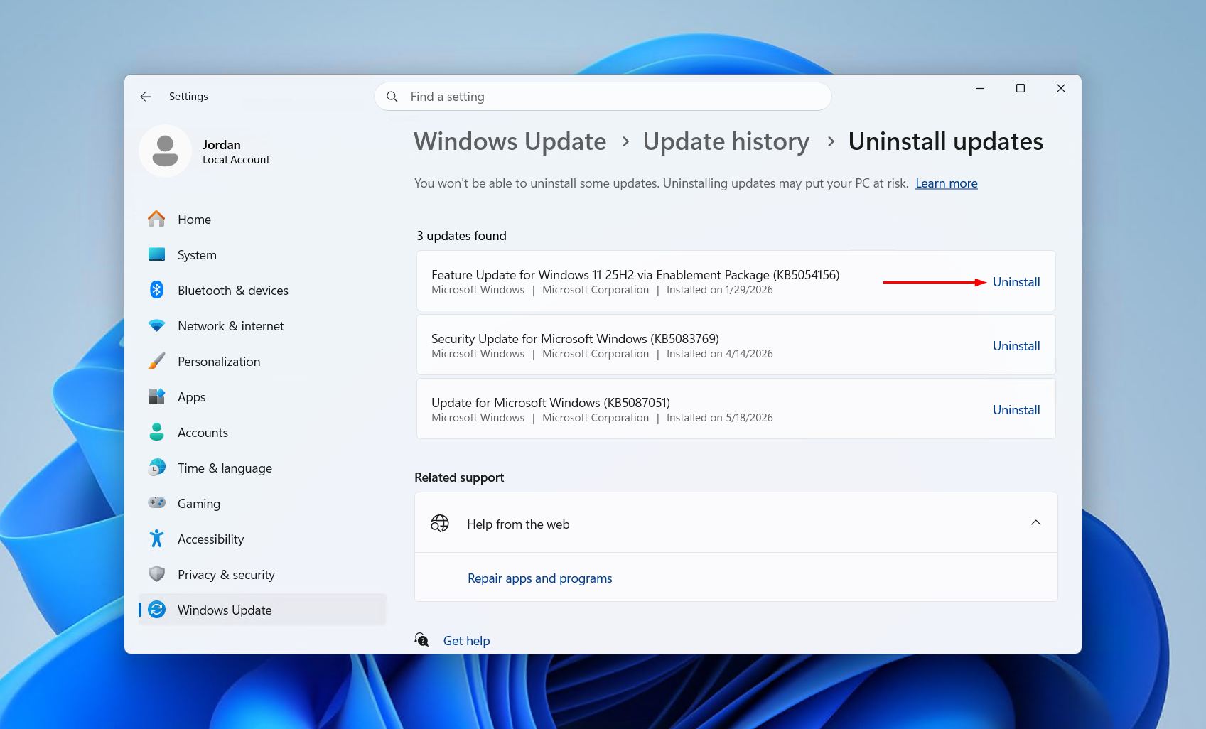Select the Update for Microsoft Windows KB5087051 title

click(551, 403)
